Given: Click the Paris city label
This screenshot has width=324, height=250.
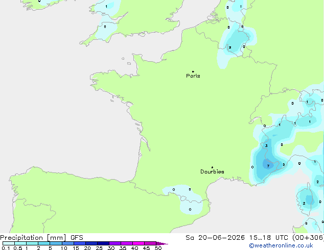Looking at the screenshot, I should [193, 76].
